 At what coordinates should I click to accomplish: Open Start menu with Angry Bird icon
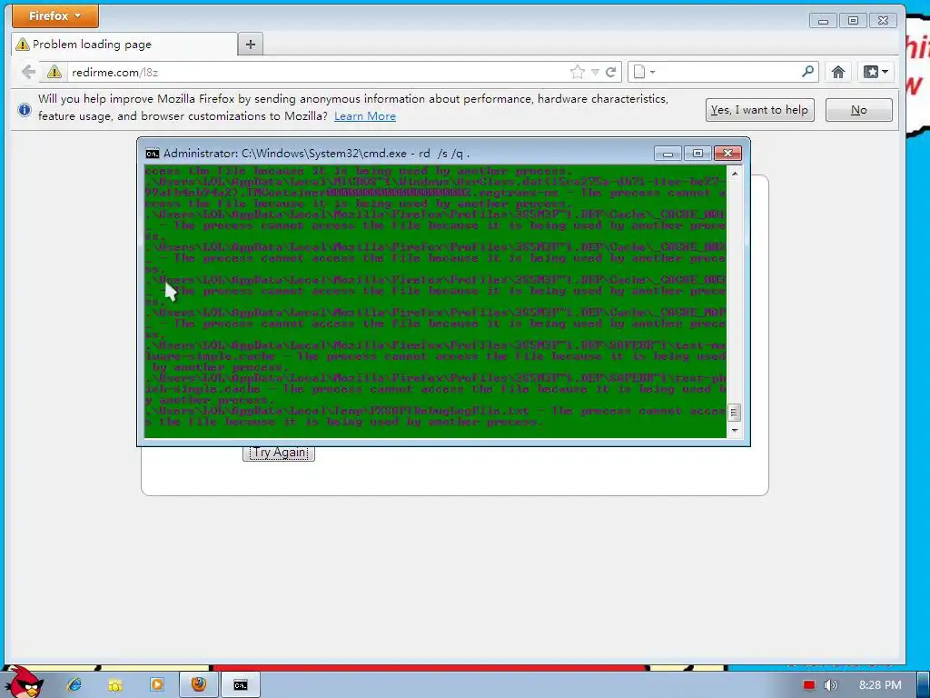23,683
